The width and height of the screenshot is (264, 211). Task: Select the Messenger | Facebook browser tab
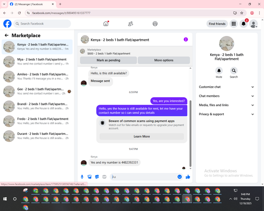coord(32,4)
